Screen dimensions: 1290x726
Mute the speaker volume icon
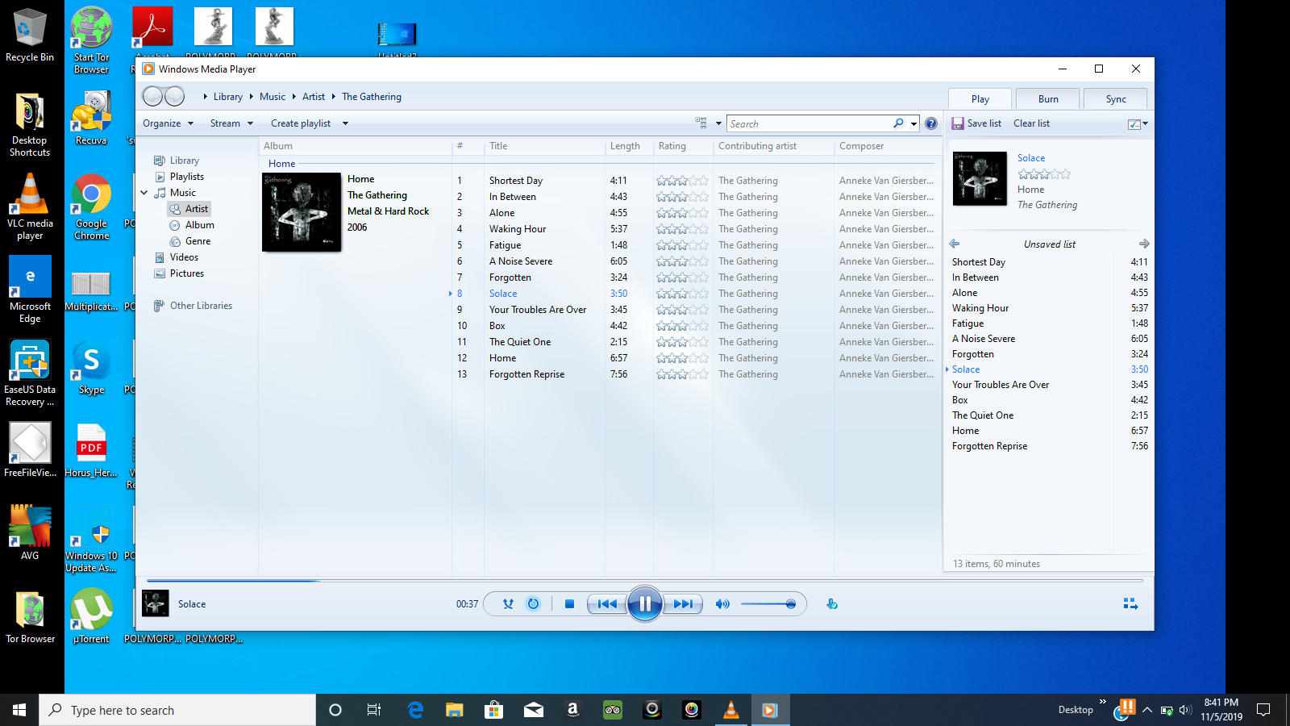[722, 603]
